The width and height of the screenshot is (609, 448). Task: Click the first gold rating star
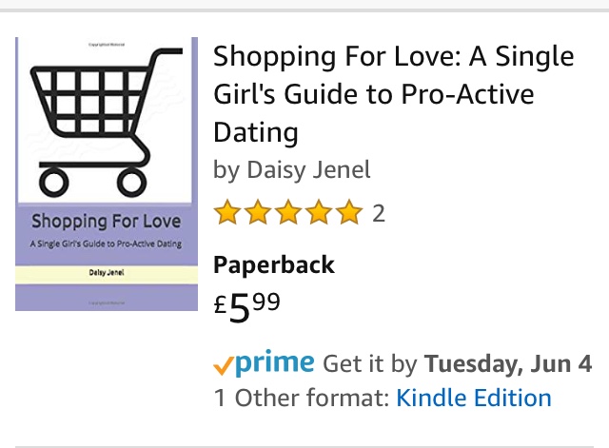coord(227,213)
